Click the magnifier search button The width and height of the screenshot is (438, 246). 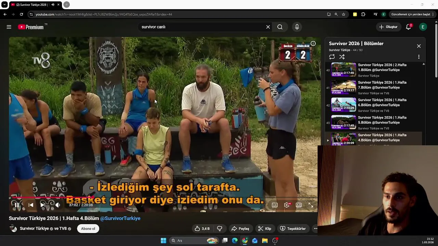(280, 27)
